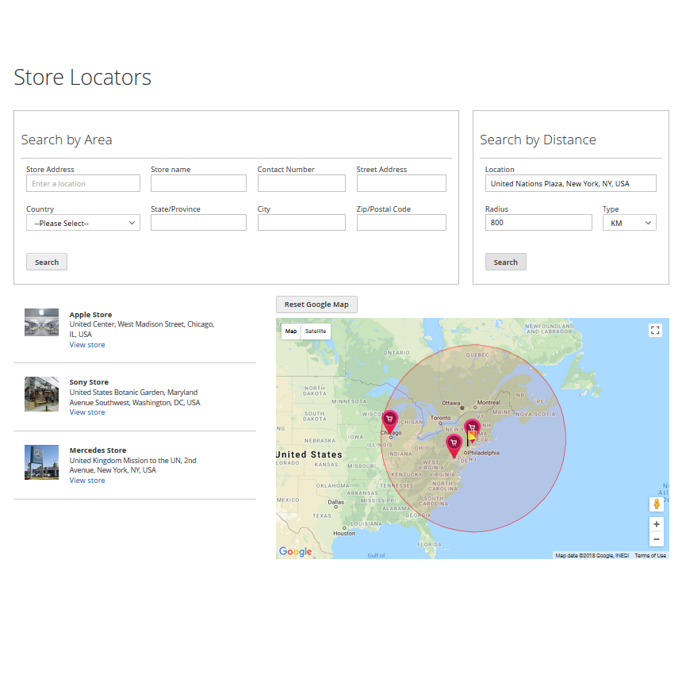Click the Toronto label on the map
Screen dimensions: 682x682
pos(440,418)
